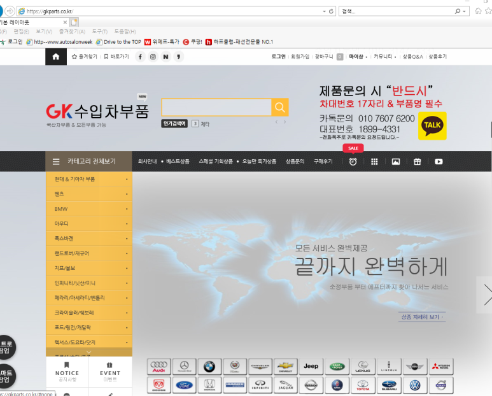Image resolution: width=492 pixels, height=396 pixels.
Task: Open the picture gallery icon in nav bar
Action: pyautogui.click(x=396, y=162)
